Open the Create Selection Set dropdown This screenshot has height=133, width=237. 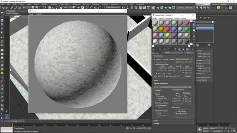[x=113, y=7]
